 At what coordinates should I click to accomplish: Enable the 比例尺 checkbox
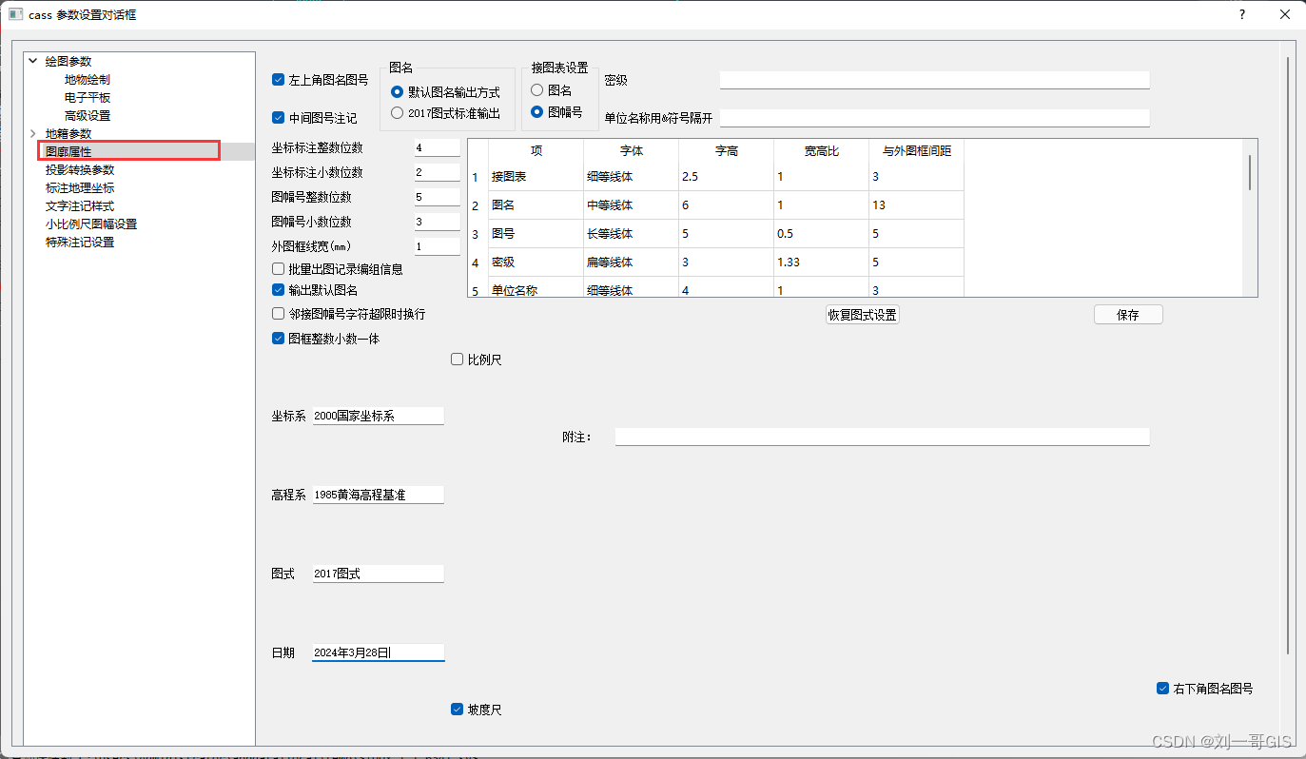(x=457, y=359)
